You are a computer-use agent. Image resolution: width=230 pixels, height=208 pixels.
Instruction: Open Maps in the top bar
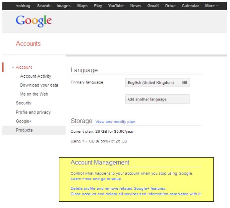click(x=82, y=6)
